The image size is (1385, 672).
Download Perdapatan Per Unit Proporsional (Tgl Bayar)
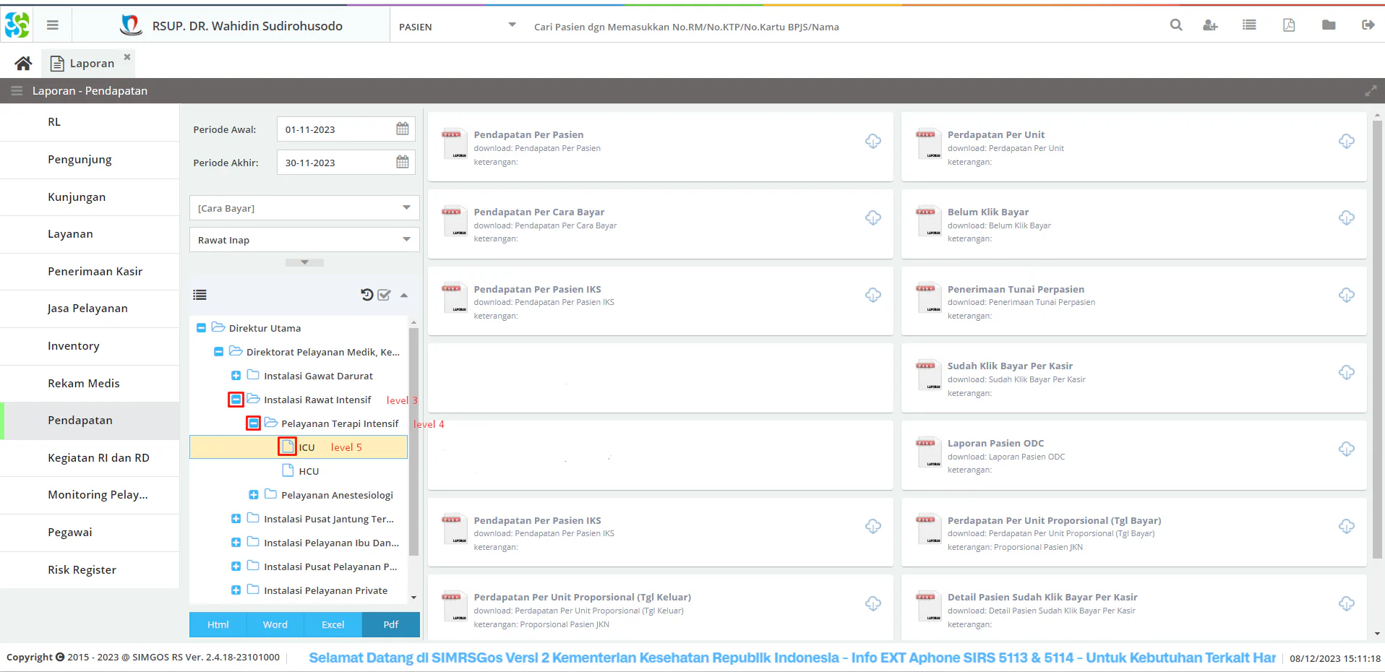coord(1347,526)
